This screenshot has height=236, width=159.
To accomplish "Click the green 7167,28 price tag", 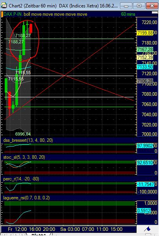I will point(145,49).
